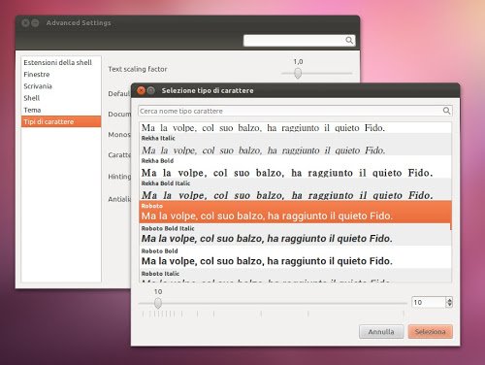Minimize the font selection dialog
The width and height of the screenshot is (485, 365).
[x=151, y=90]
